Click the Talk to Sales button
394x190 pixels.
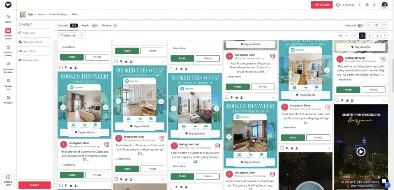point(321,5)
